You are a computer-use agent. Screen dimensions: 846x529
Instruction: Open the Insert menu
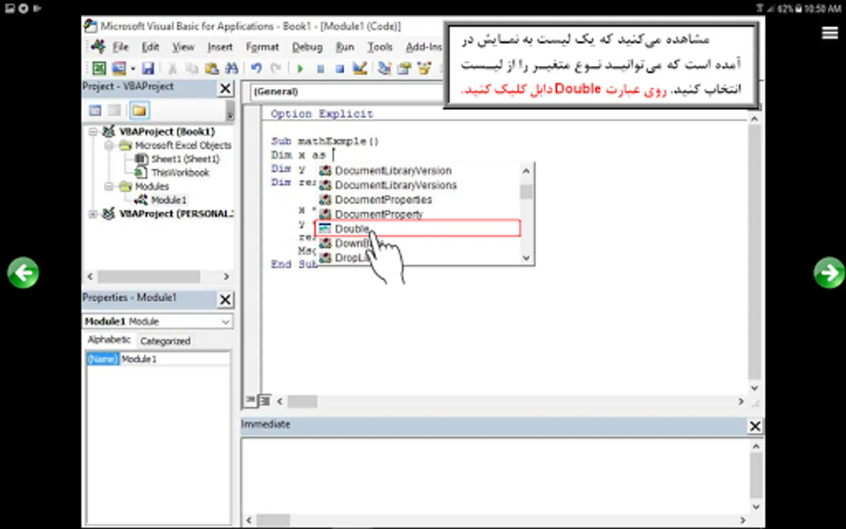(x=220, y=47)
